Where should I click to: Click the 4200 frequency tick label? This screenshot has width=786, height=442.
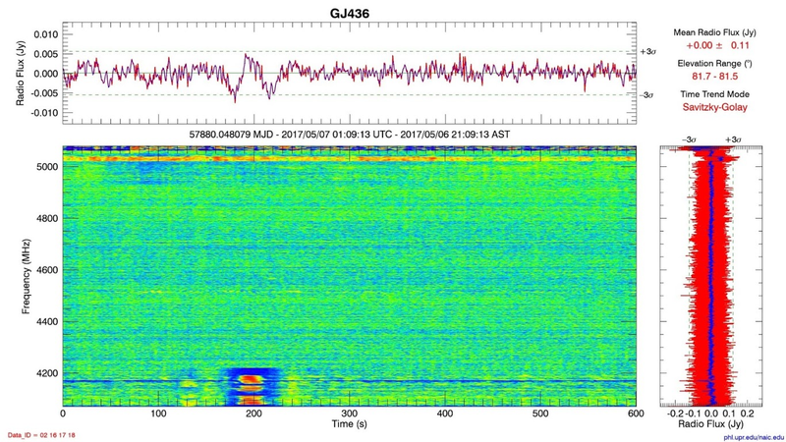46,373
